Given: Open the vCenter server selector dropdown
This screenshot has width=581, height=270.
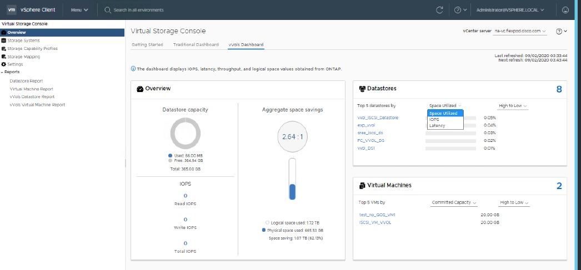Looking at the screenshot, I should click(520, 32).
